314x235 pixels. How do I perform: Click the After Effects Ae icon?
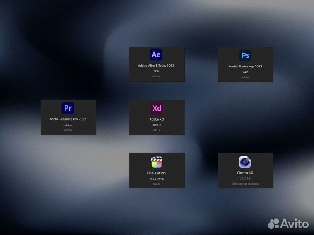click(156, 54)
